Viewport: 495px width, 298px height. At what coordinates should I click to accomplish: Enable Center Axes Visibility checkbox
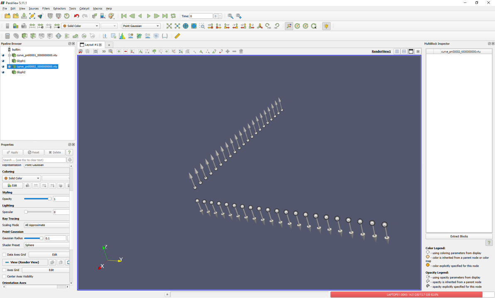click(x=4, y=276)
